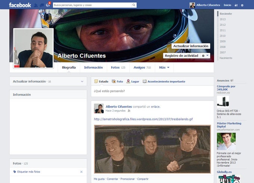Click the enlace link in the post header
The width and height of the screenshot is (254, 183).
tap(155, 107)
